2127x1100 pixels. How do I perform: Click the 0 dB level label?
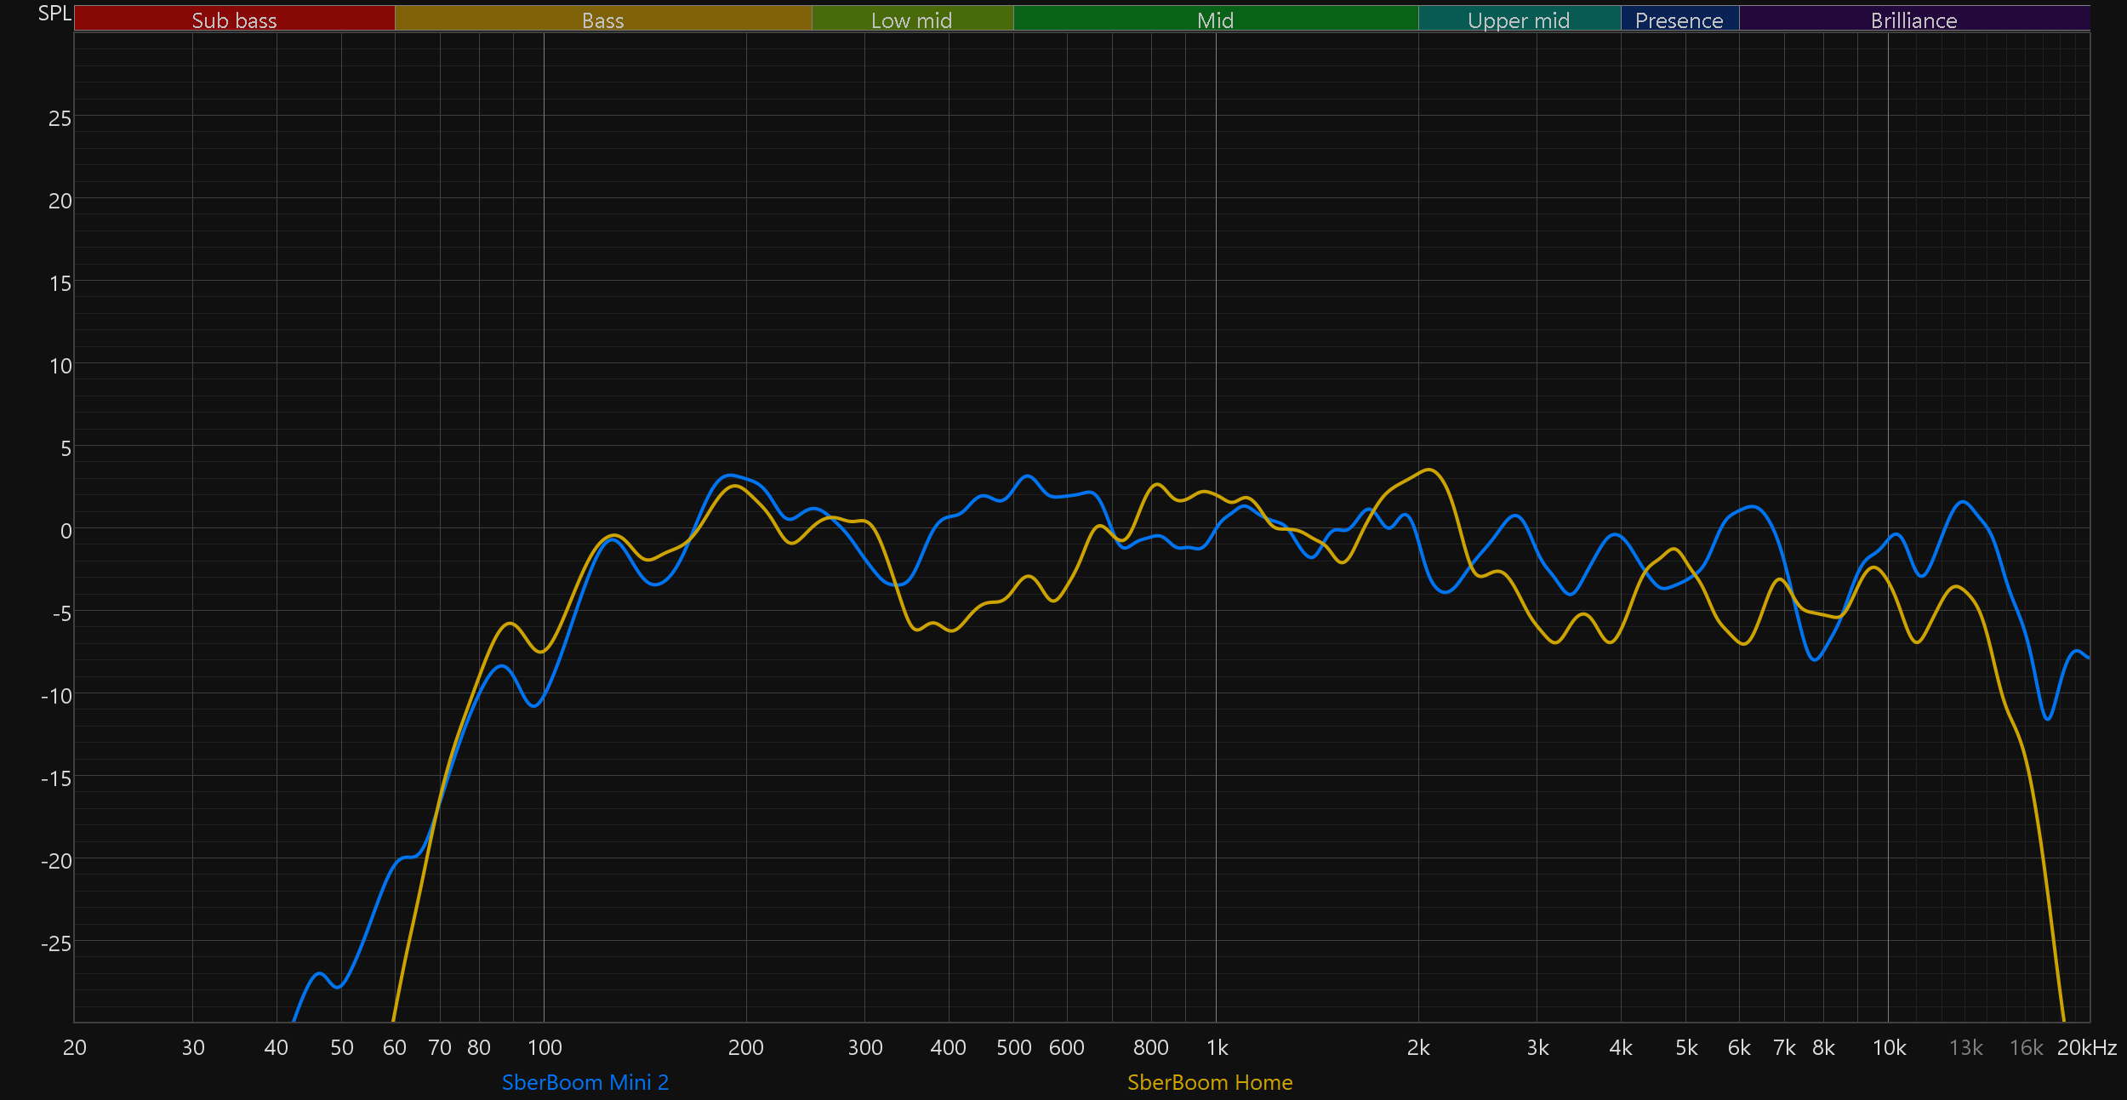[x=66, y=531]
